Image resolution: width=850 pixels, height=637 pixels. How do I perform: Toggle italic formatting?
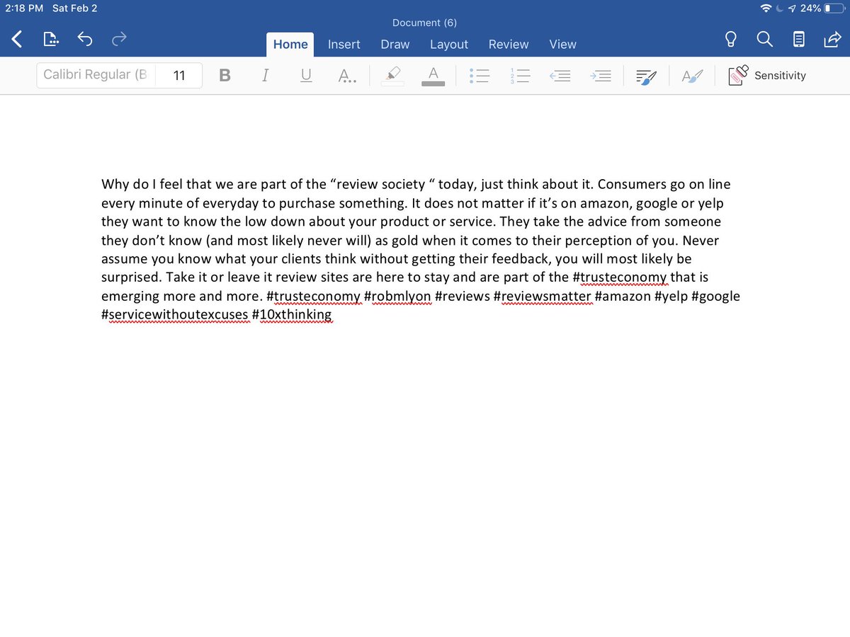[265, 76]
